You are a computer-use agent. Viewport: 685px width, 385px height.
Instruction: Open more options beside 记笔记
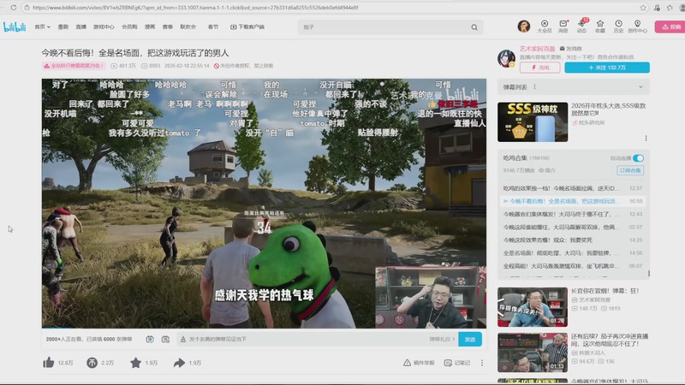click(x=482, y=363)
